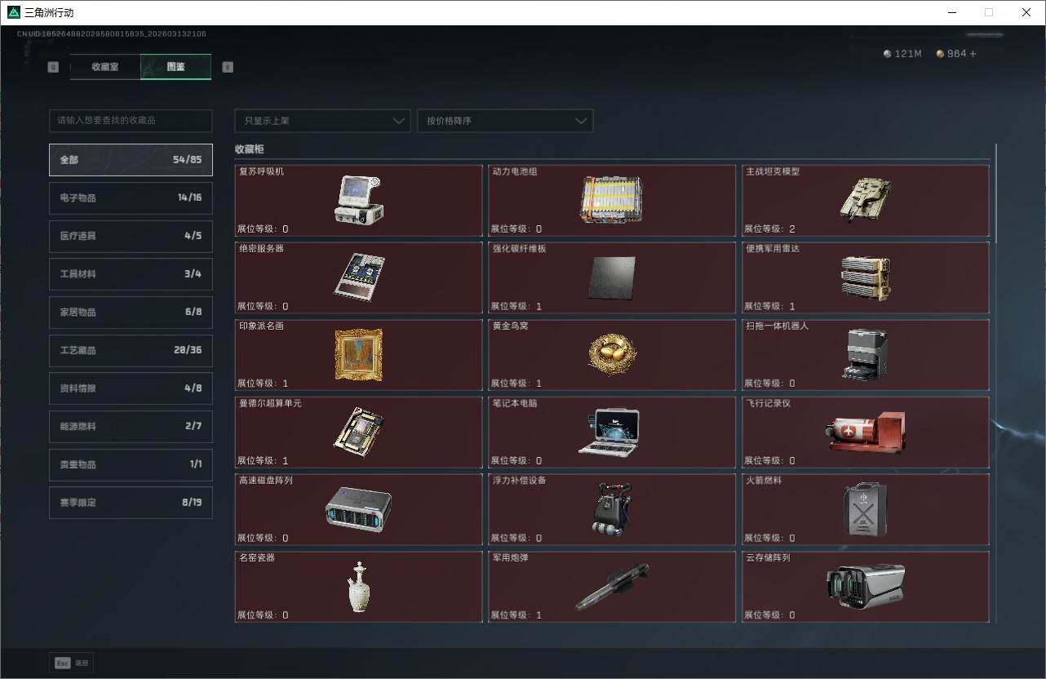The height and width of the screenshot is (679, 1046).
Task: Click the 名窑瓷器 porcelain vase icon
Action: coord(358,587)
